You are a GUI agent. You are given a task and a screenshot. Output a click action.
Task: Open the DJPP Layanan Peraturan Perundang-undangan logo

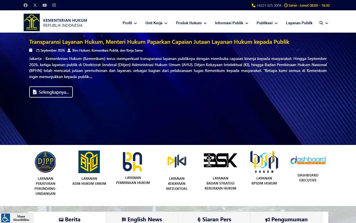click(x=45, y=162)
